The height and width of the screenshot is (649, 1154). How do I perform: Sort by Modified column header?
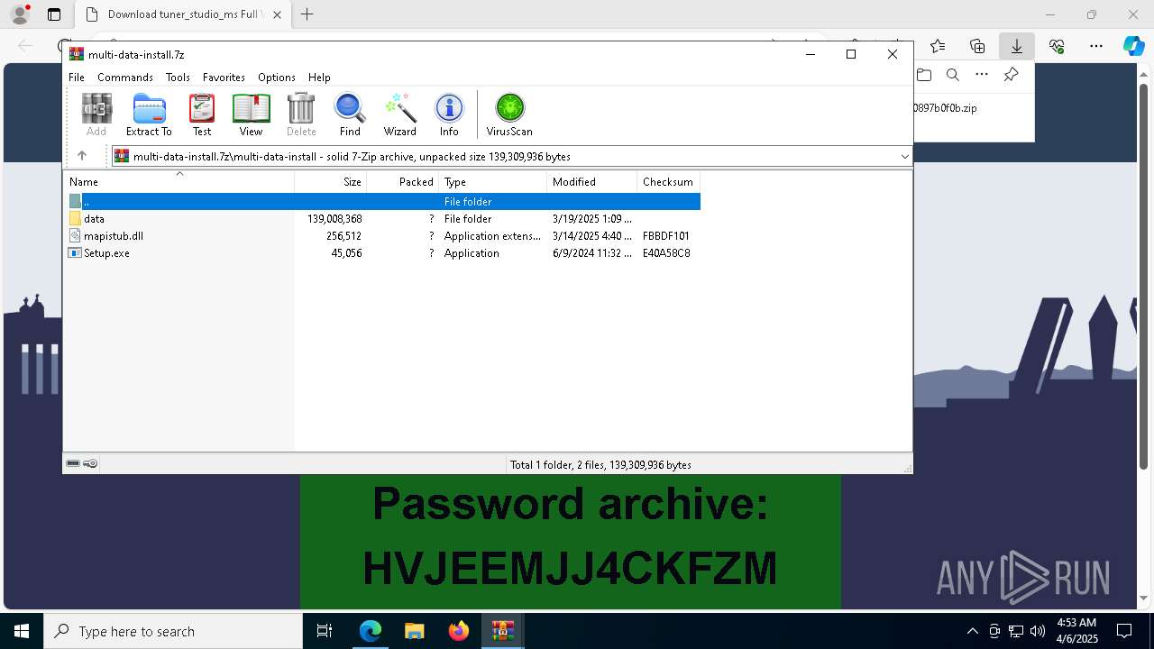click(x=591, y=182)
